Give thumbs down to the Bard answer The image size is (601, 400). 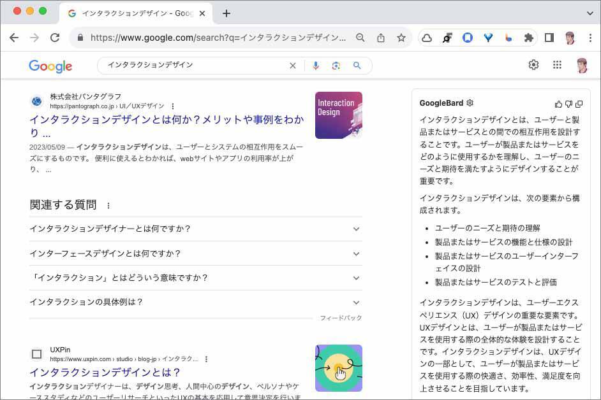coord(569,104)
